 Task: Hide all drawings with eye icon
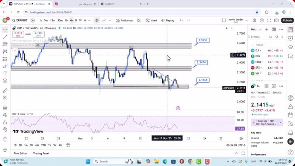click(x=5, y=129)
